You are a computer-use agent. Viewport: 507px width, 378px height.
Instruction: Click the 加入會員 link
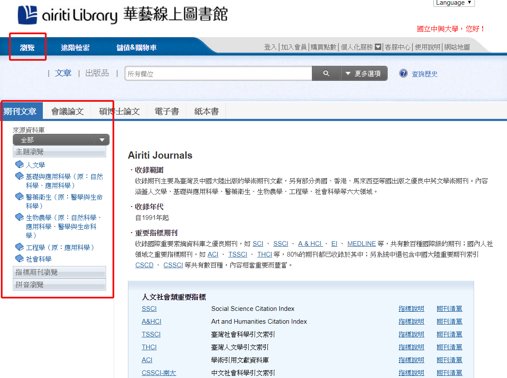[294, 47]
